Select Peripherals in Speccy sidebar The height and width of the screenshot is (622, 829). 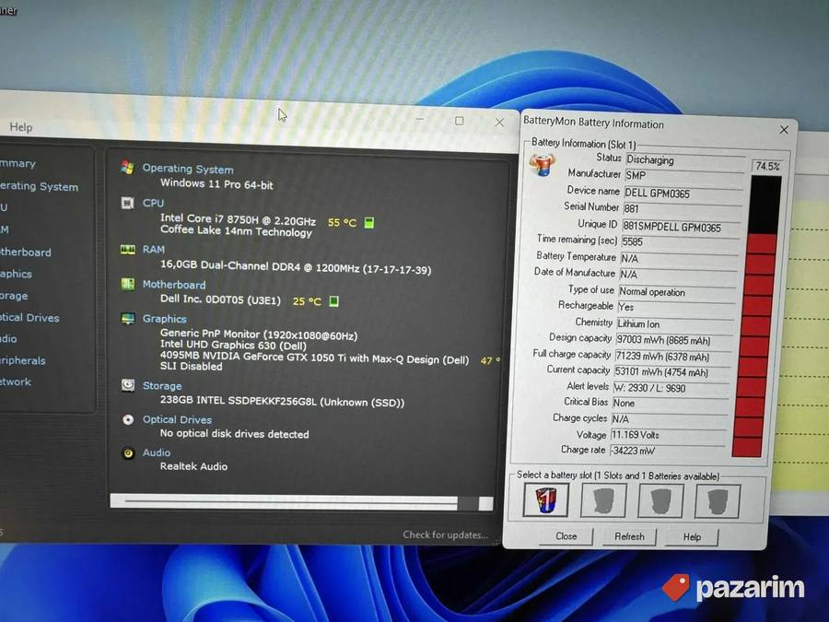tap(23, 360)
